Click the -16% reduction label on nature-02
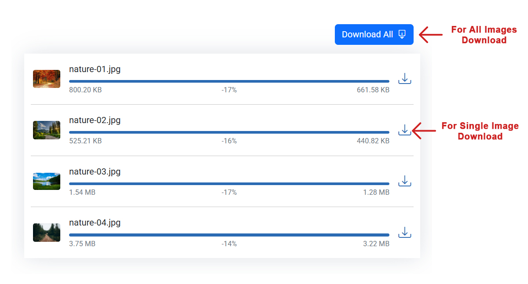 (x=229, y=141)
